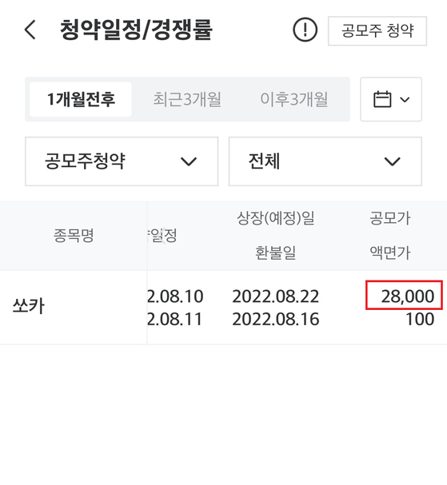Click the 2022.08.22 listing date
The height and width of the screenshot is (485, 447).
276,296
